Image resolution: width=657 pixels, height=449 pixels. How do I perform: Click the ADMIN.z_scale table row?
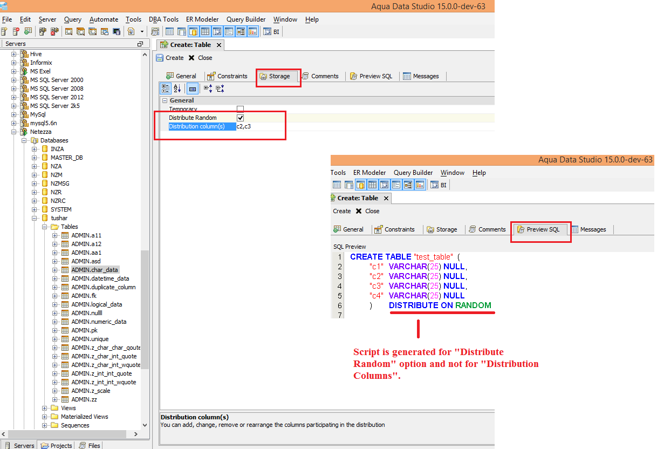point(91,391)
